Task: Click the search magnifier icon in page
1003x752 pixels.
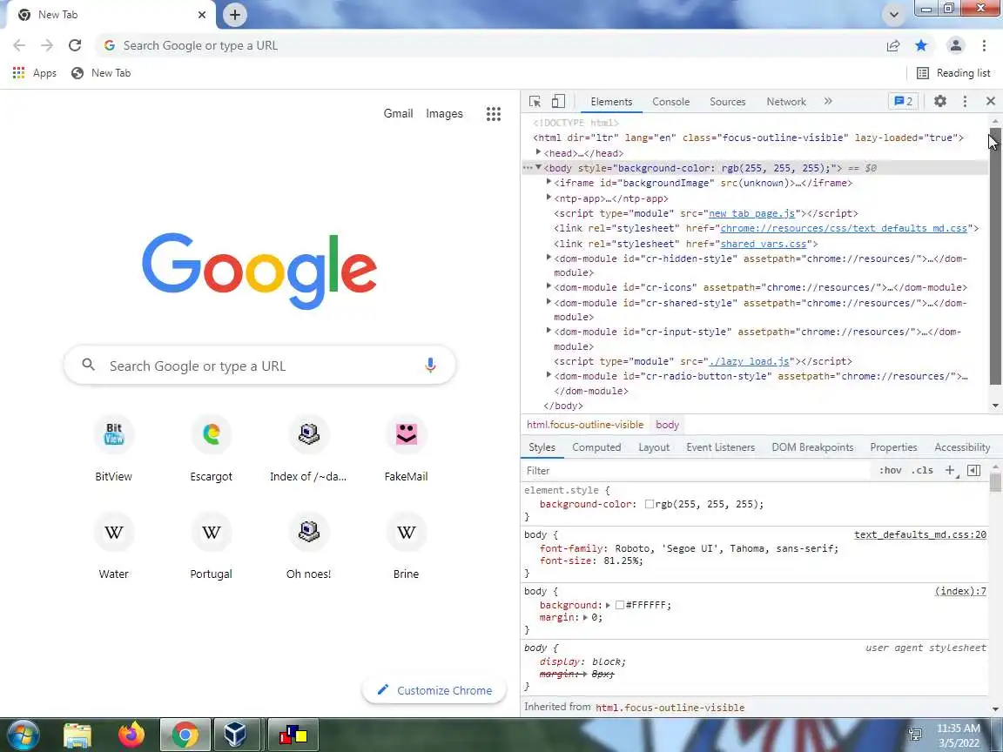Action: click(88, 366)
